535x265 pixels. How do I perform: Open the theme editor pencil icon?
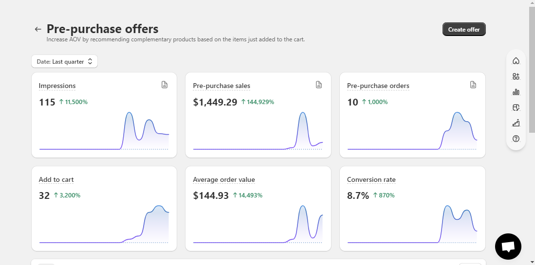516,107
